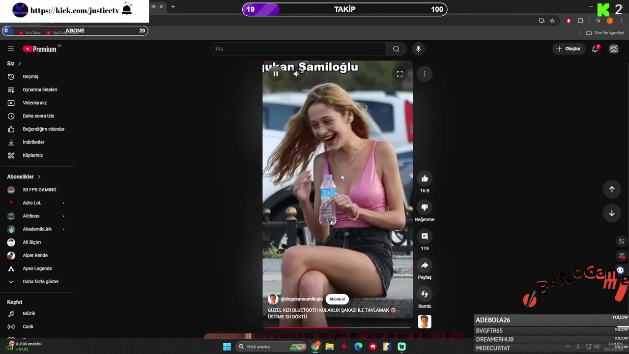Expand the Siz section chevron
Image resolution: width=629 pixels, height=354 pixels.
pyautogui.click(x=20, y=63)
